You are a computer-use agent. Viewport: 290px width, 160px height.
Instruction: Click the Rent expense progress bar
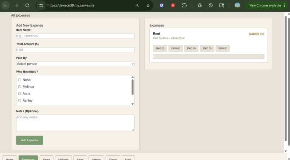(209, 57)
